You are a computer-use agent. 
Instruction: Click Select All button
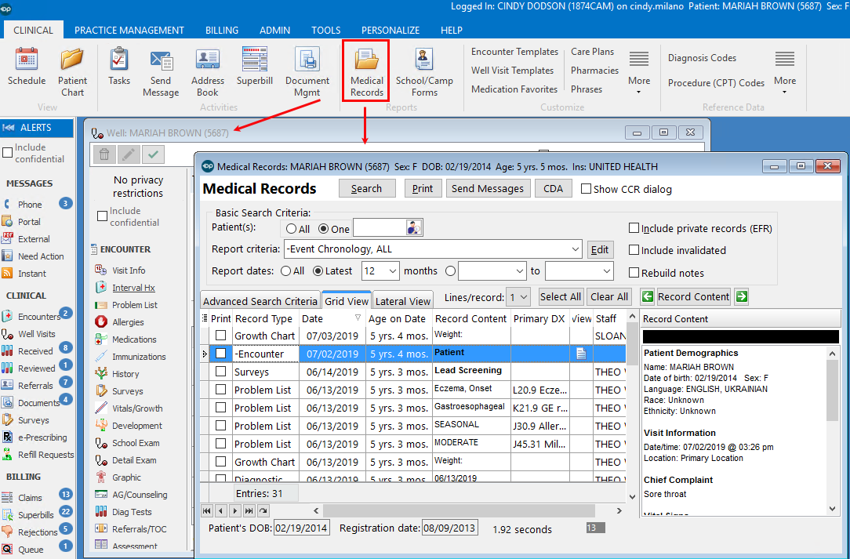tap(561, 296)
